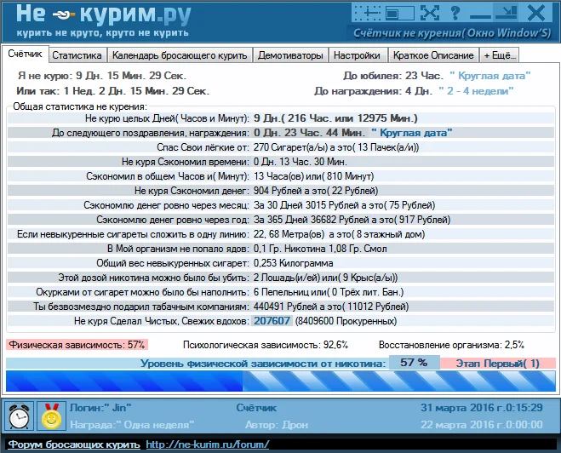
Task: Click quit date 22 марта 2016 г.0:00:00
Action: [x=482, y=425]
